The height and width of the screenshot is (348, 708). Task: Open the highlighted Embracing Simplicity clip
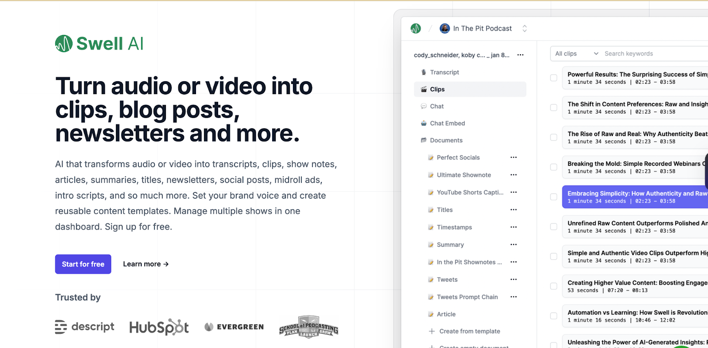[635, 197]
